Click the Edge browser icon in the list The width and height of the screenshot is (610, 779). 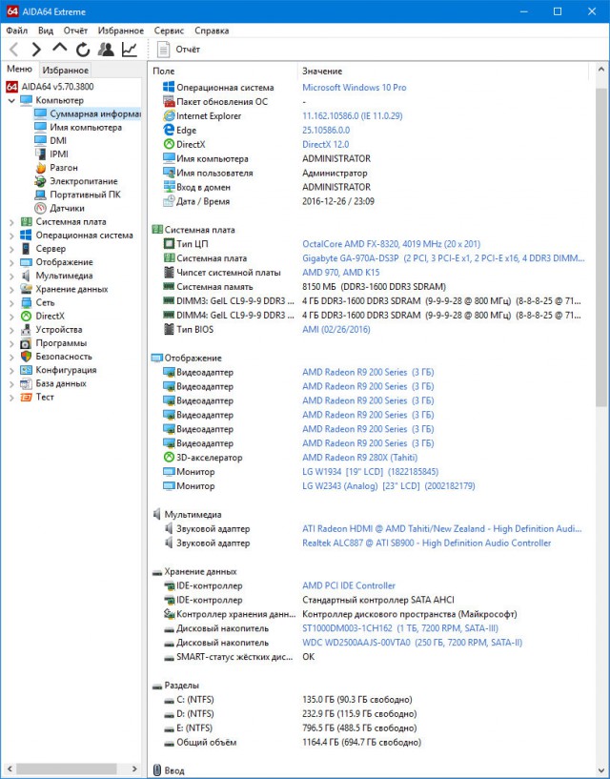click(x=169, y=131)
